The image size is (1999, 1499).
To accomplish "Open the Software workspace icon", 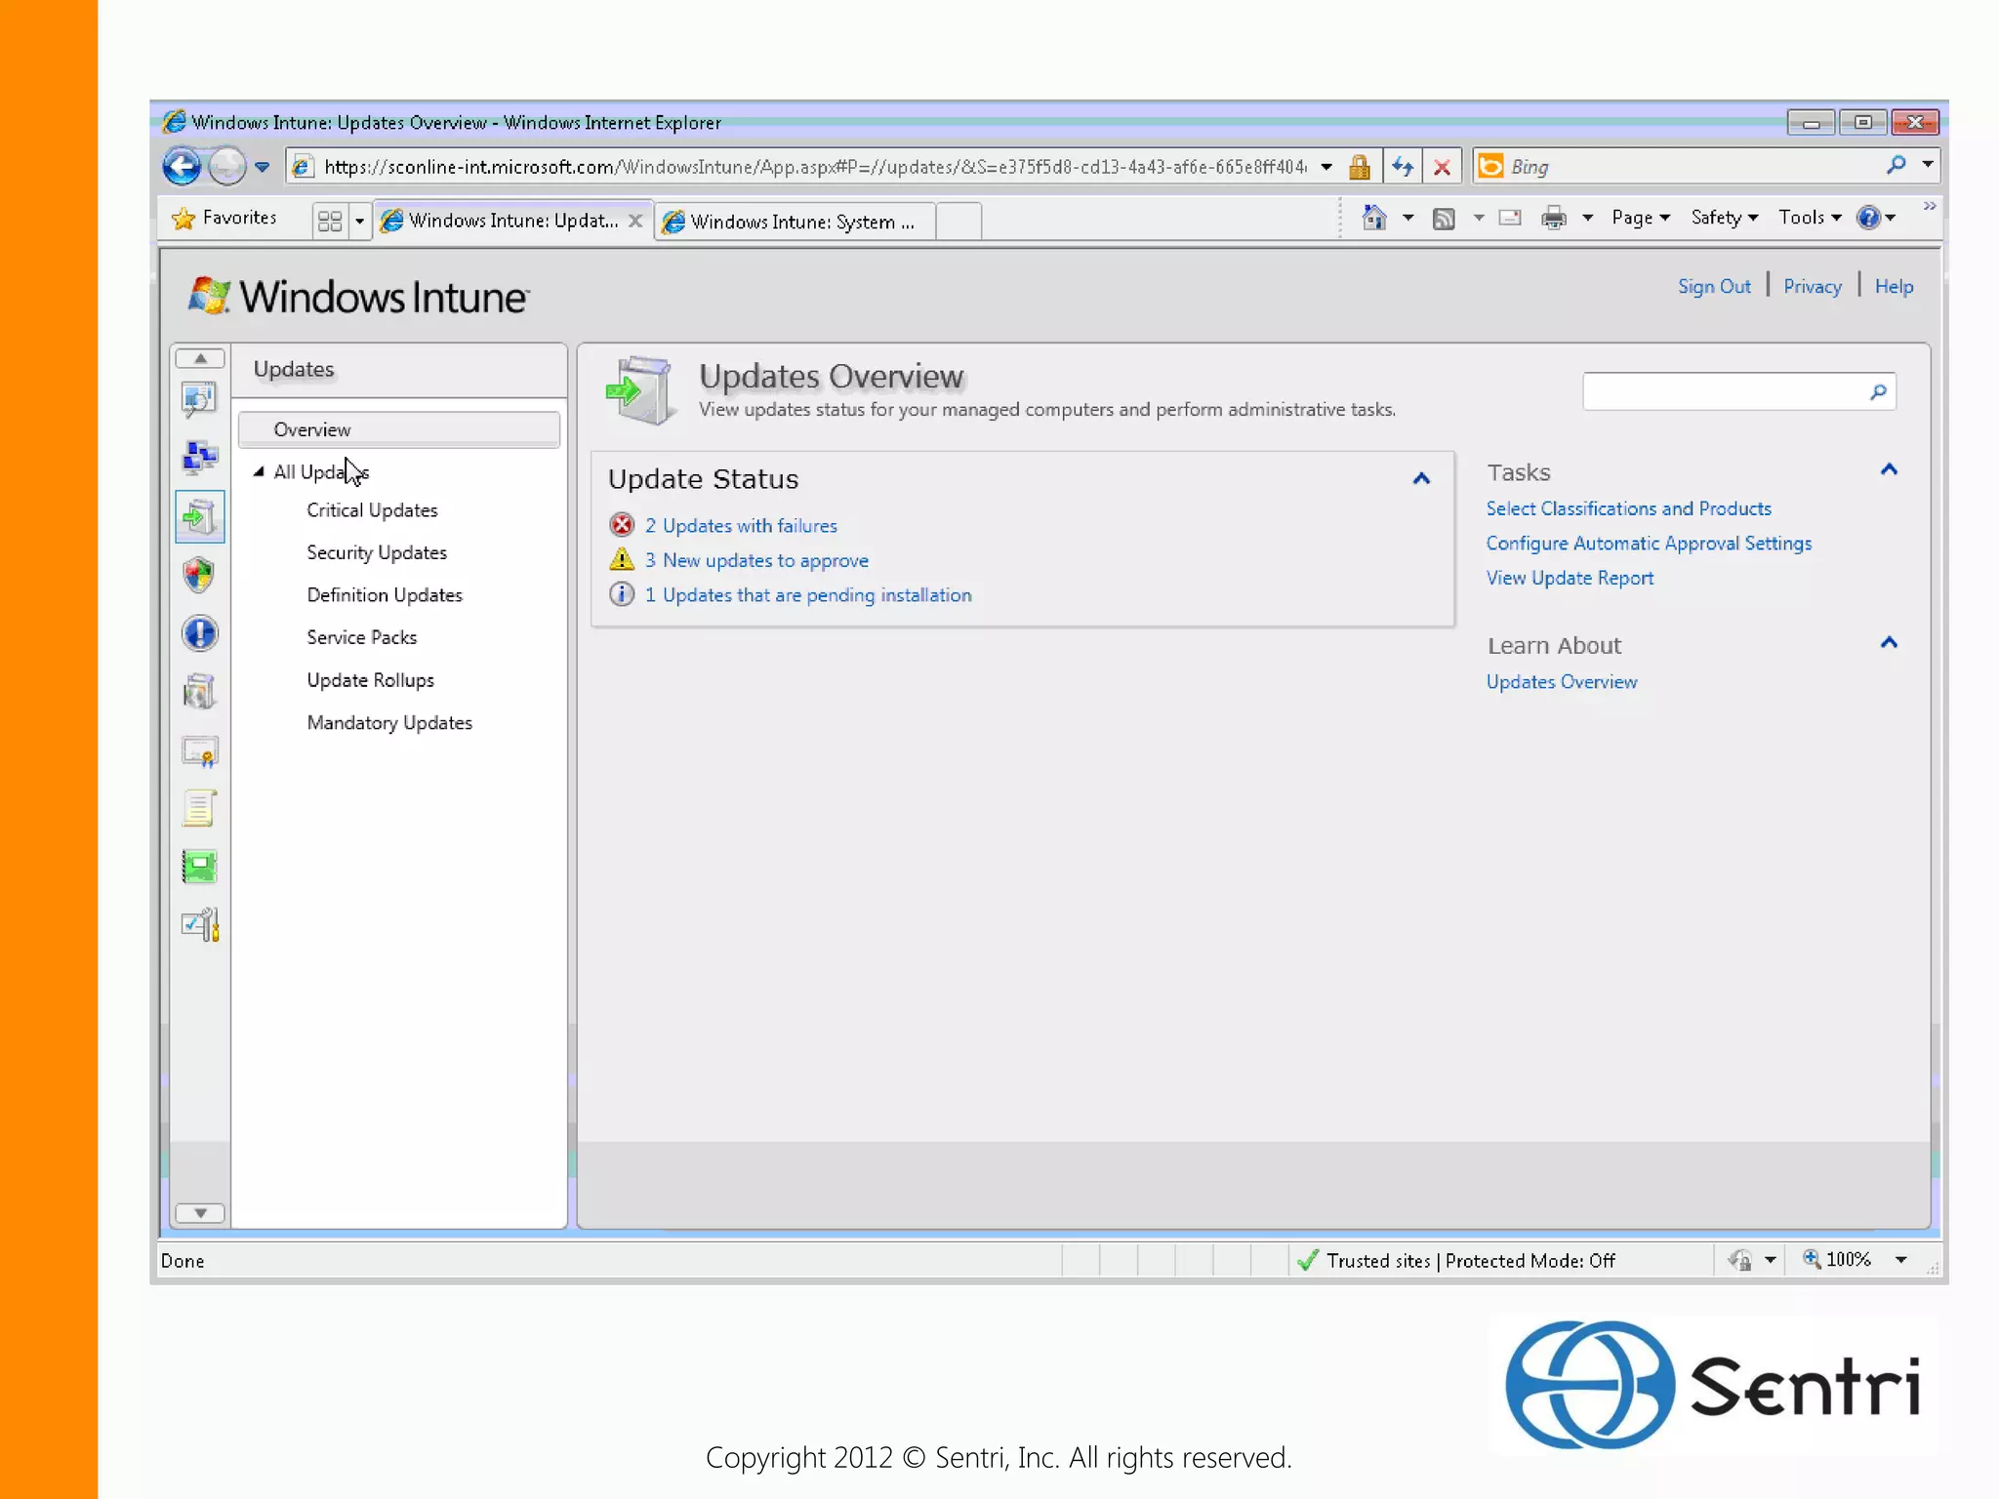I will (x=199, y=692).
